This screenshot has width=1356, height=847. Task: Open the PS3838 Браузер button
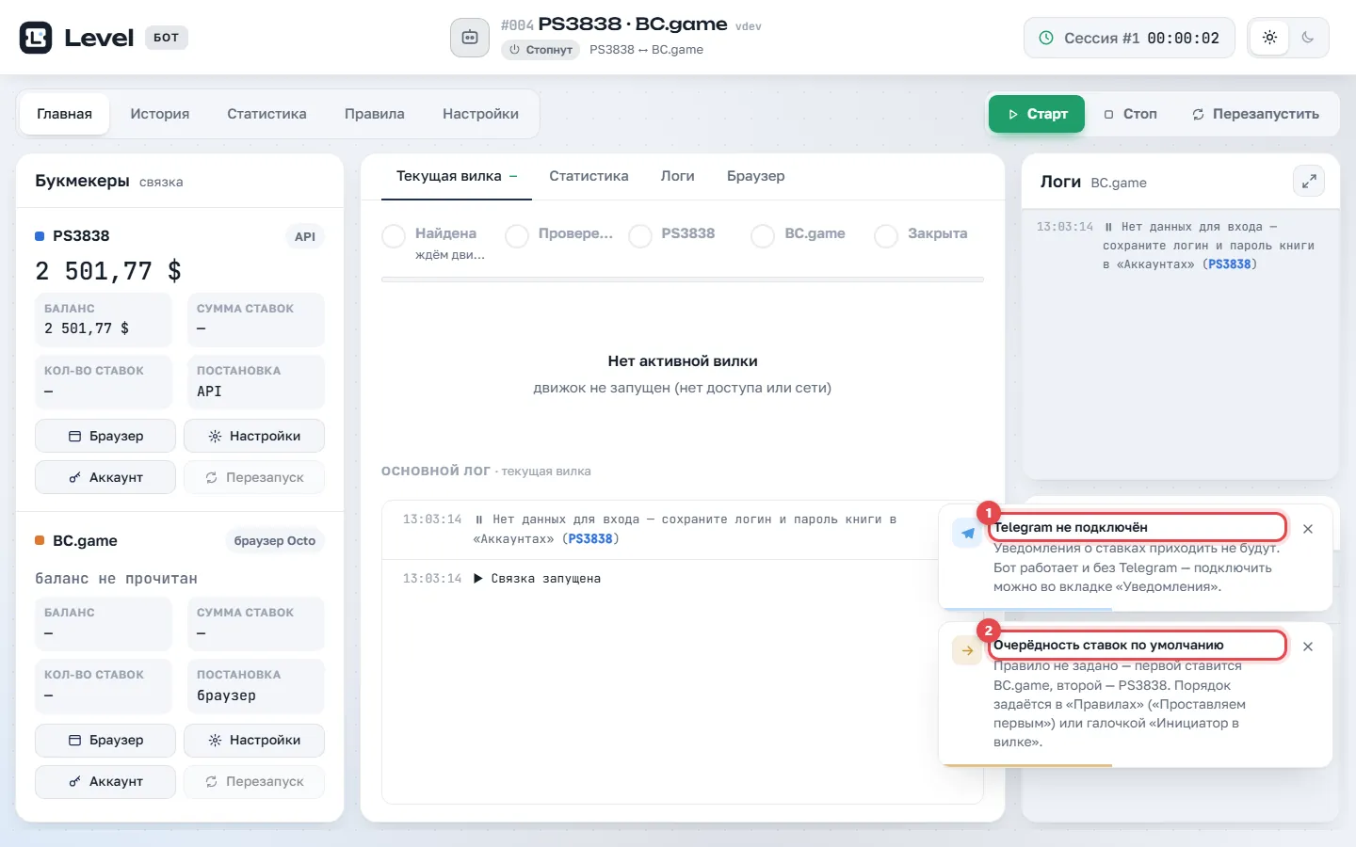click(105, 436)
